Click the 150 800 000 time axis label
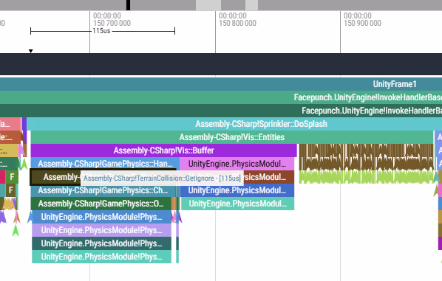The image size is (442, 281). coord(237,19)
